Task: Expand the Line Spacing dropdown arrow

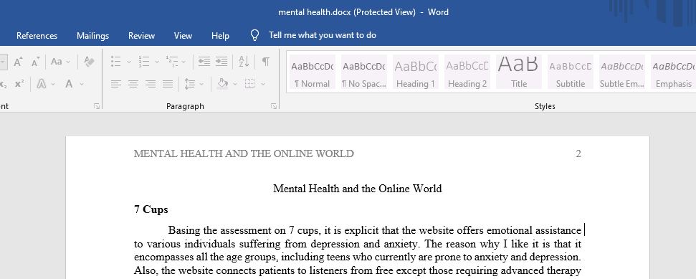Action: click(x=201, y=84)
